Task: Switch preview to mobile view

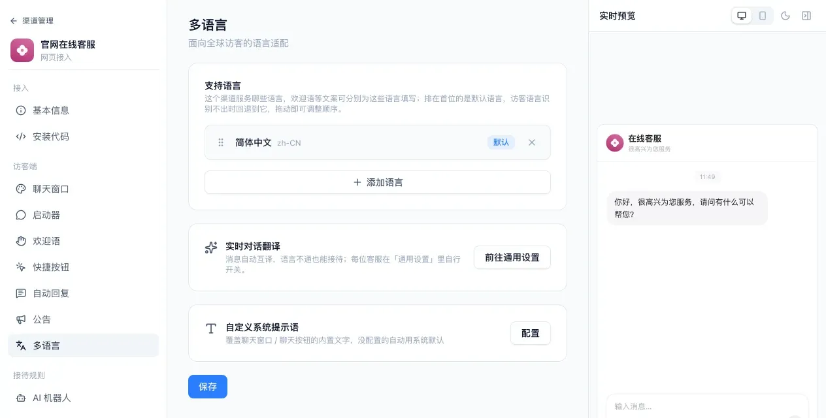Action: coord(763,16)
